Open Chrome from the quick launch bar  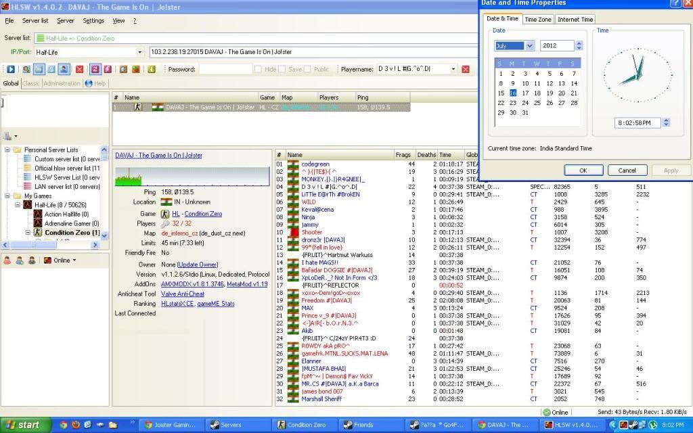click(x=63, y=425)
